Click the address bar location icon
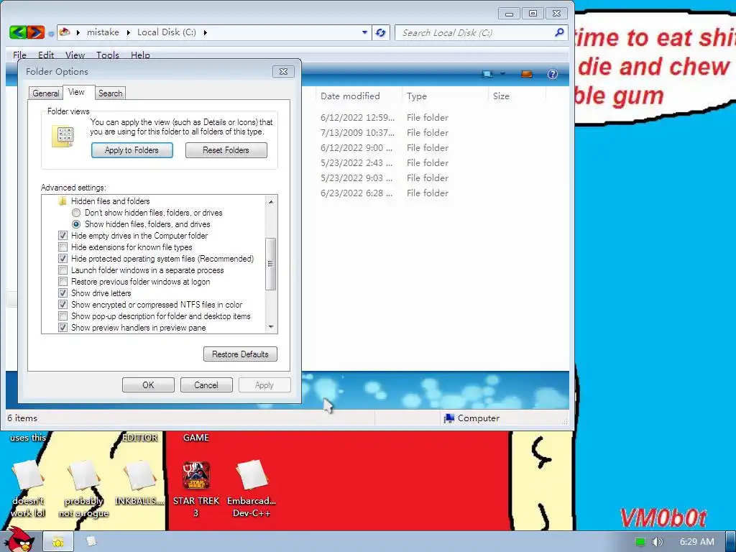This screenshot has width=736, height=552. click(65, 32)
